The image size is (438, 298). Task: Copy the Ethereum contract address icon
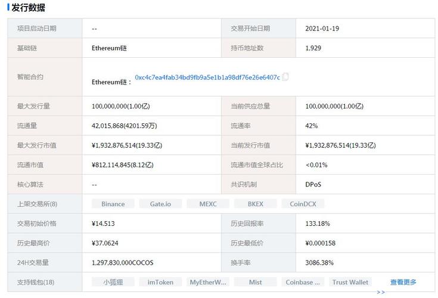[285, 77]
